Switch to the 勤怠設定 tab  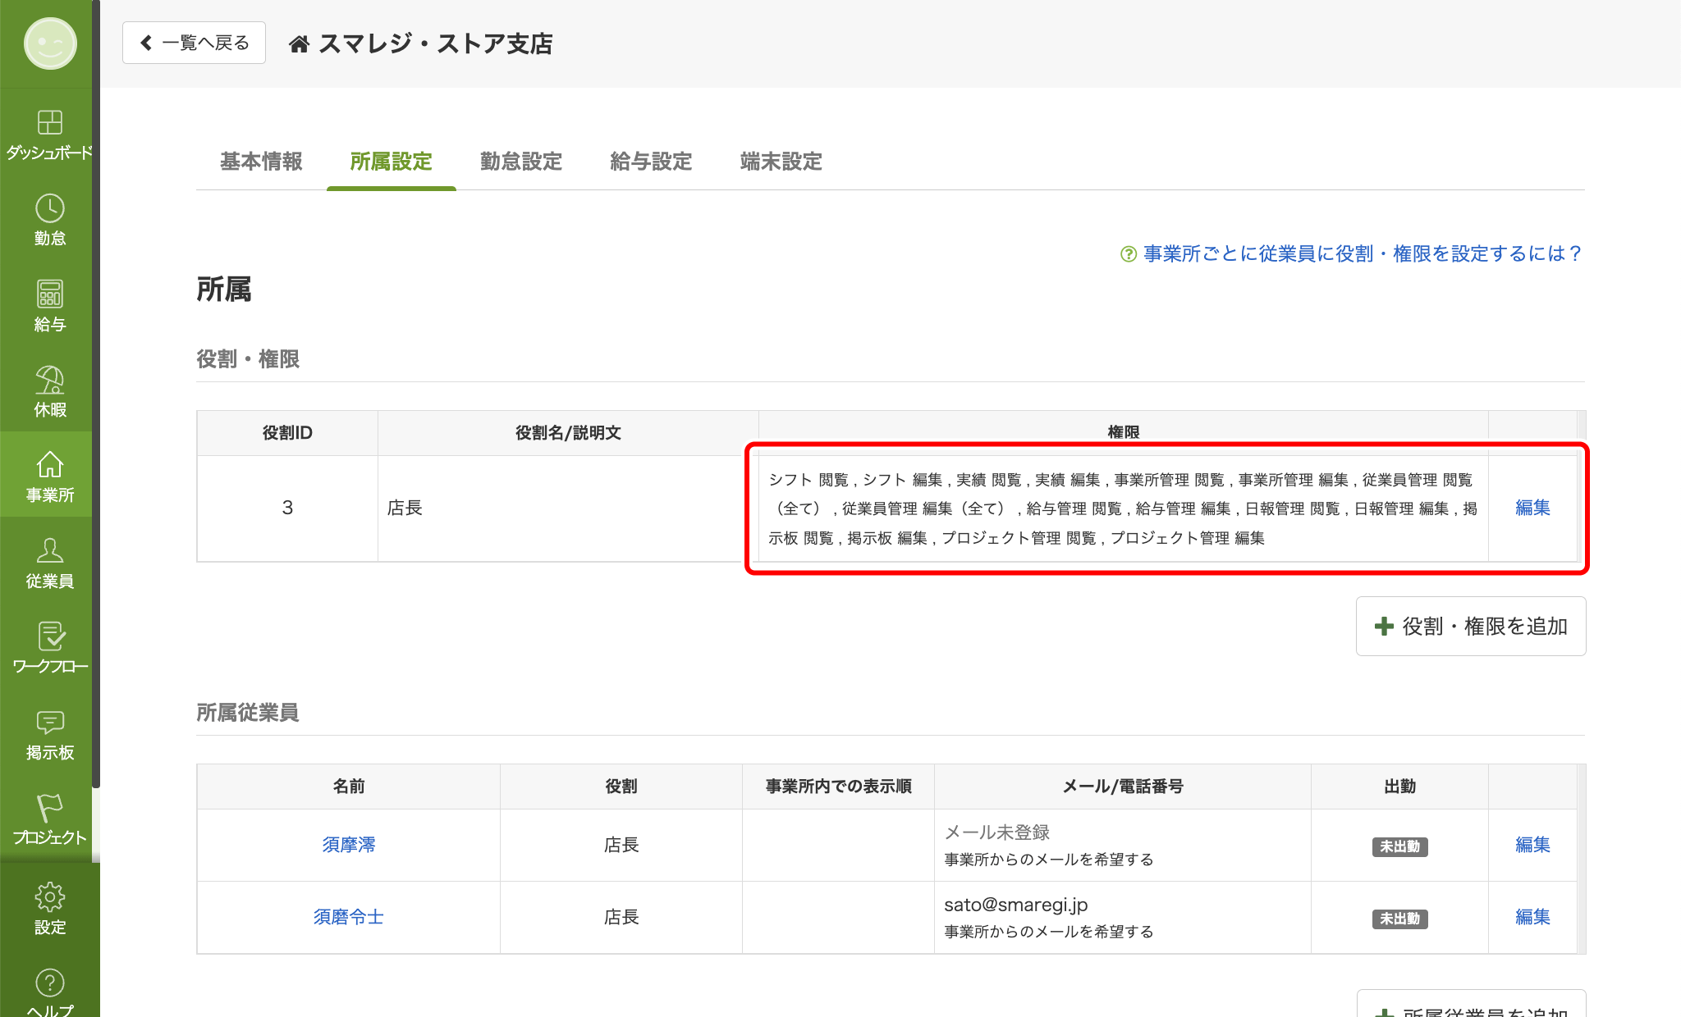[x=521, y=162]
